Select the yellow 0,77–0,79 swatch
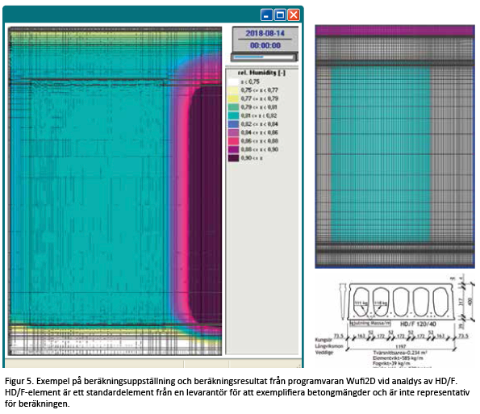Screen dimensions: 480x414 [x=233, y=98]
